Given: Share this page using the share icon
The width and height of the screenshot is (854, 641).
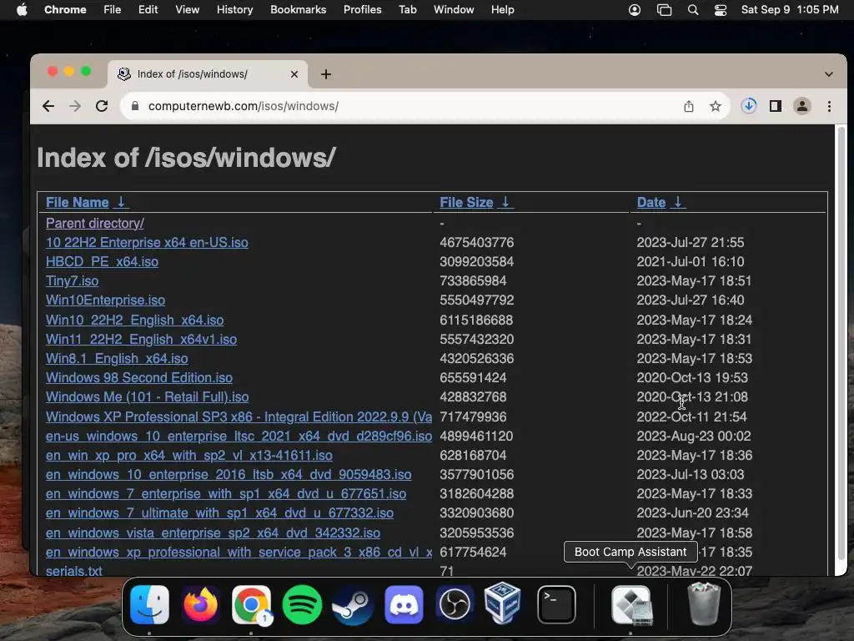Looking at the screenshot, I should tap(689, 106).
